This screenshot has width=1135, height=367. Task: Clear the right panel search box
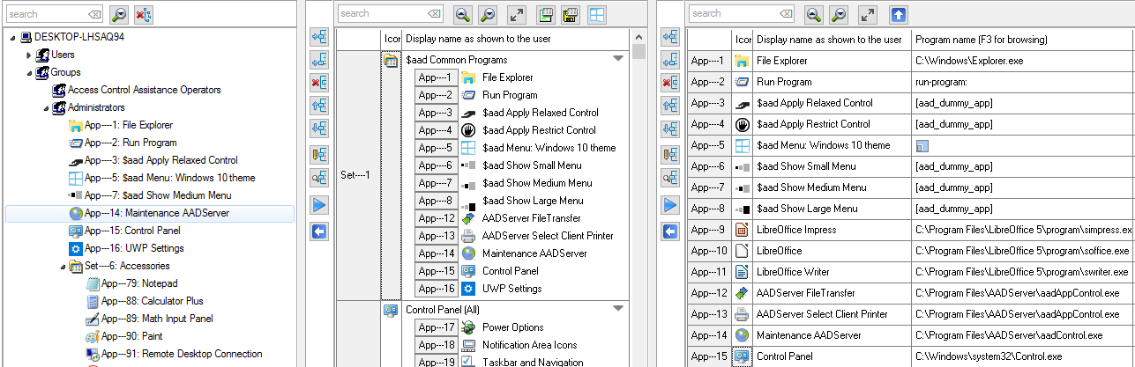(783, 14)
